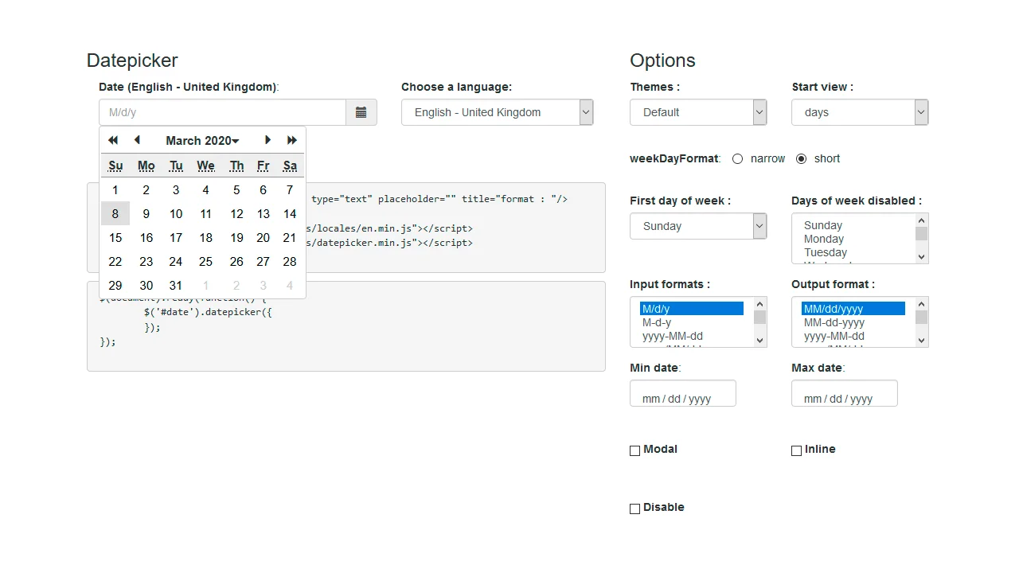Go to previous month with left arrow
Viewport: 1019px width, 573px height.
tap(136, 140)
